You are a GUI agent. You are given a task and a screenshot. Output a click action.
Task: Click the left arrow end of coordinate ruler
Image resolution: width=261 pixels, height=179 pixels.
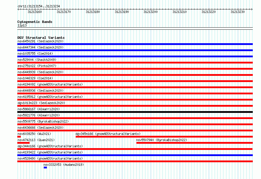coord(18,9)
